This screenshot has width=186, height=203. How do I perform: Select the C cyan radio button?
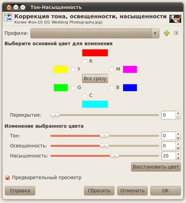[x=85, y=96]
